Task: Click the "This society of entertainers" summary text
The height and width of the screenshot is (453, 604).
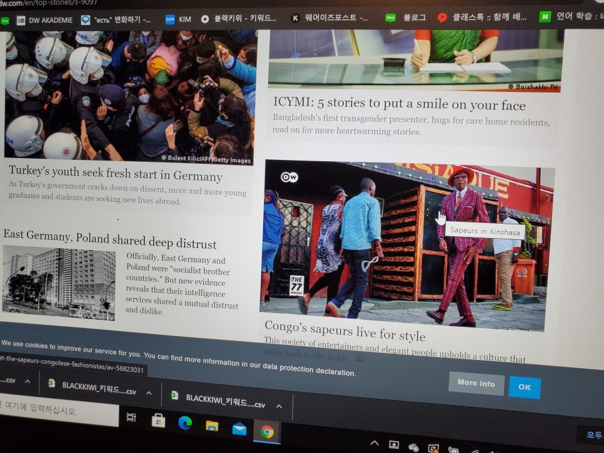Action: [x=395, y=351]
